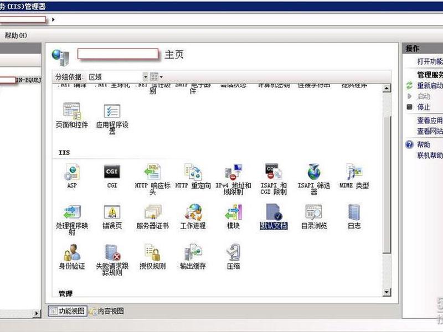Open the CGI feature icon
Screen dimensions: 443x332
click(112, 176)
